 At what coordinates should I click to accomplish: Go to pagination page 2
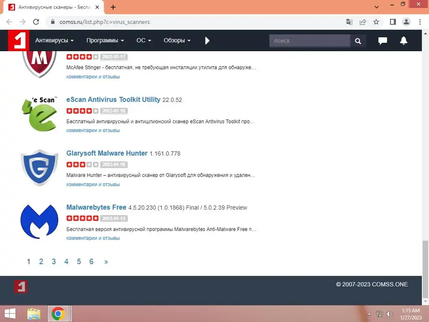41,262
